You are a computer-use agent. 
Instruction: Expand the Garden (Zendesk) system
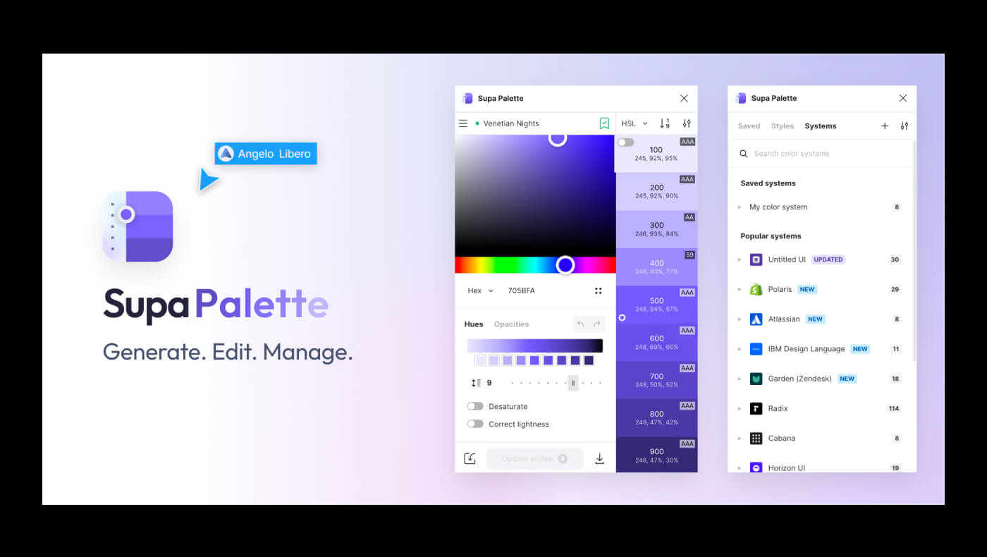(x=740, y=379)
